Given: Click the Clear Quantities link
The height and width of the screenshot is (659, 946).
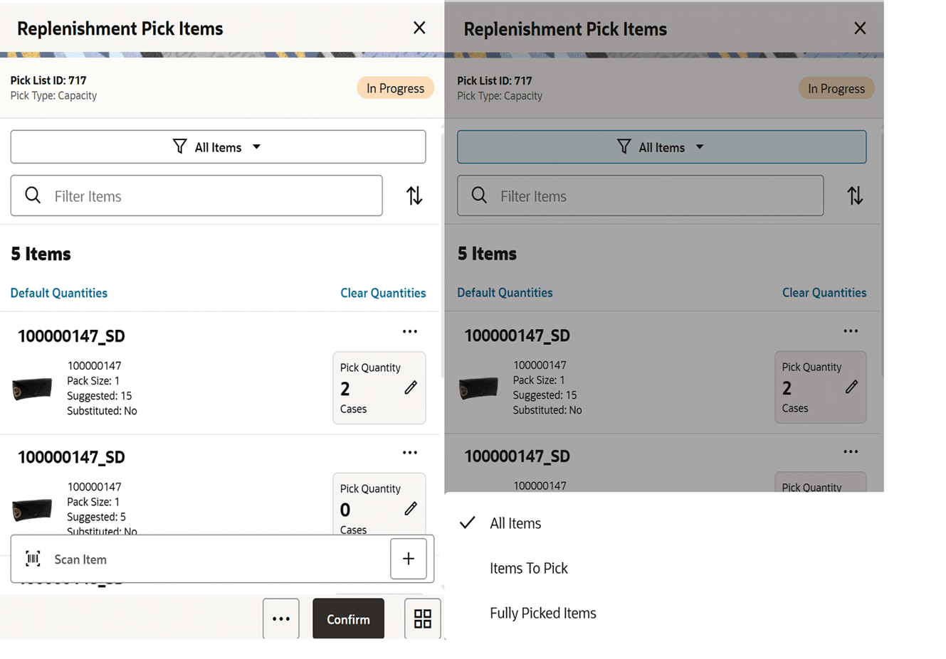Looking at the screenshot, I should point(383,292).
